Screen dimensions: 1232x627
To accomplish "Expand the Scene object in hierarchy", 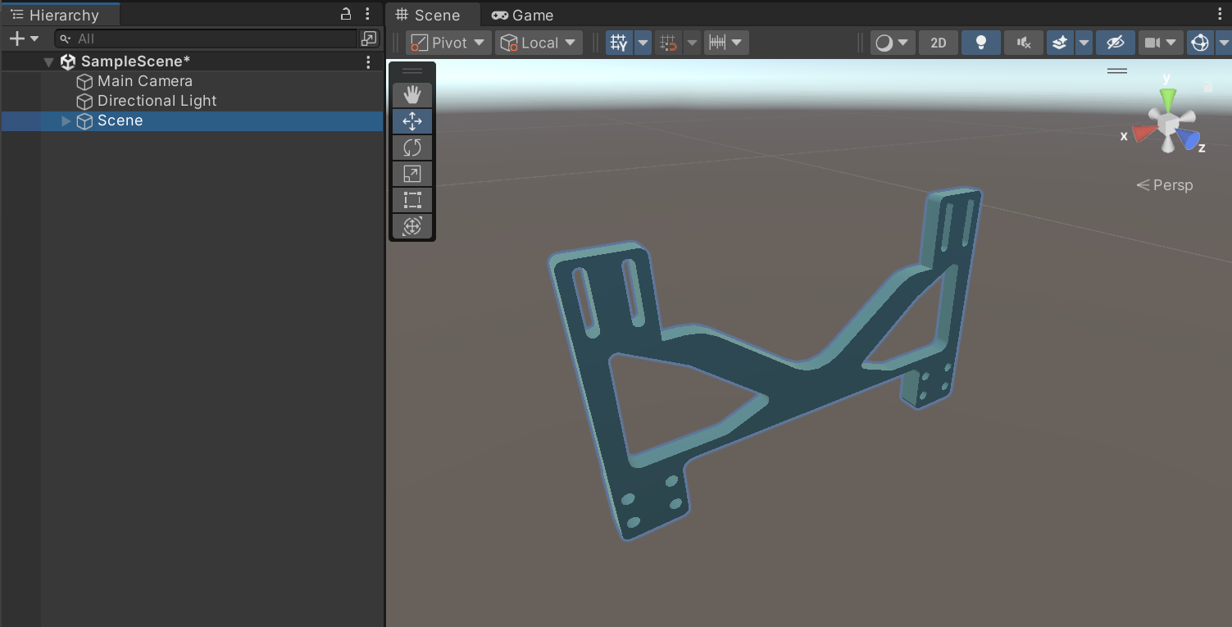I will [x=66, y=121].
